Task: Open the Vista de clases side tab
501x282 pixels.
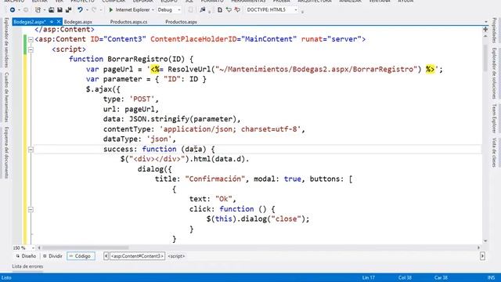Action: (494, 153)
